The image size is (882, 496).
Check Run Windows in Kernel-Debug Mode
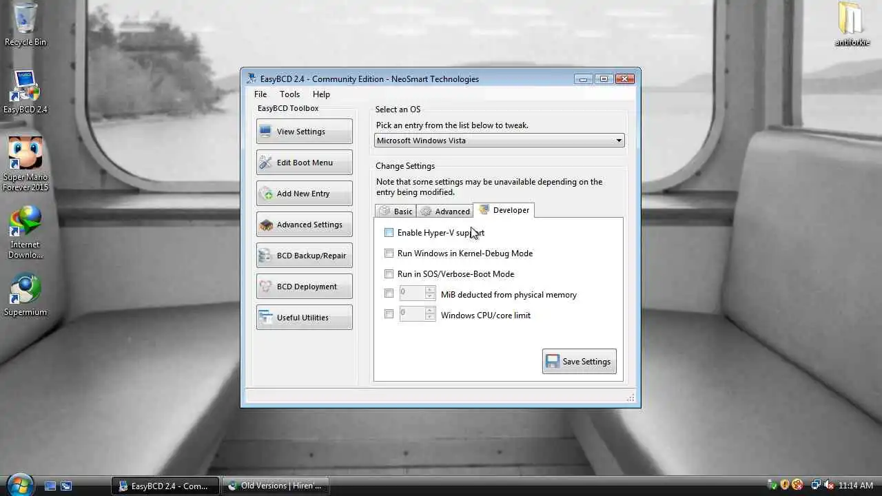coord(389,254)
